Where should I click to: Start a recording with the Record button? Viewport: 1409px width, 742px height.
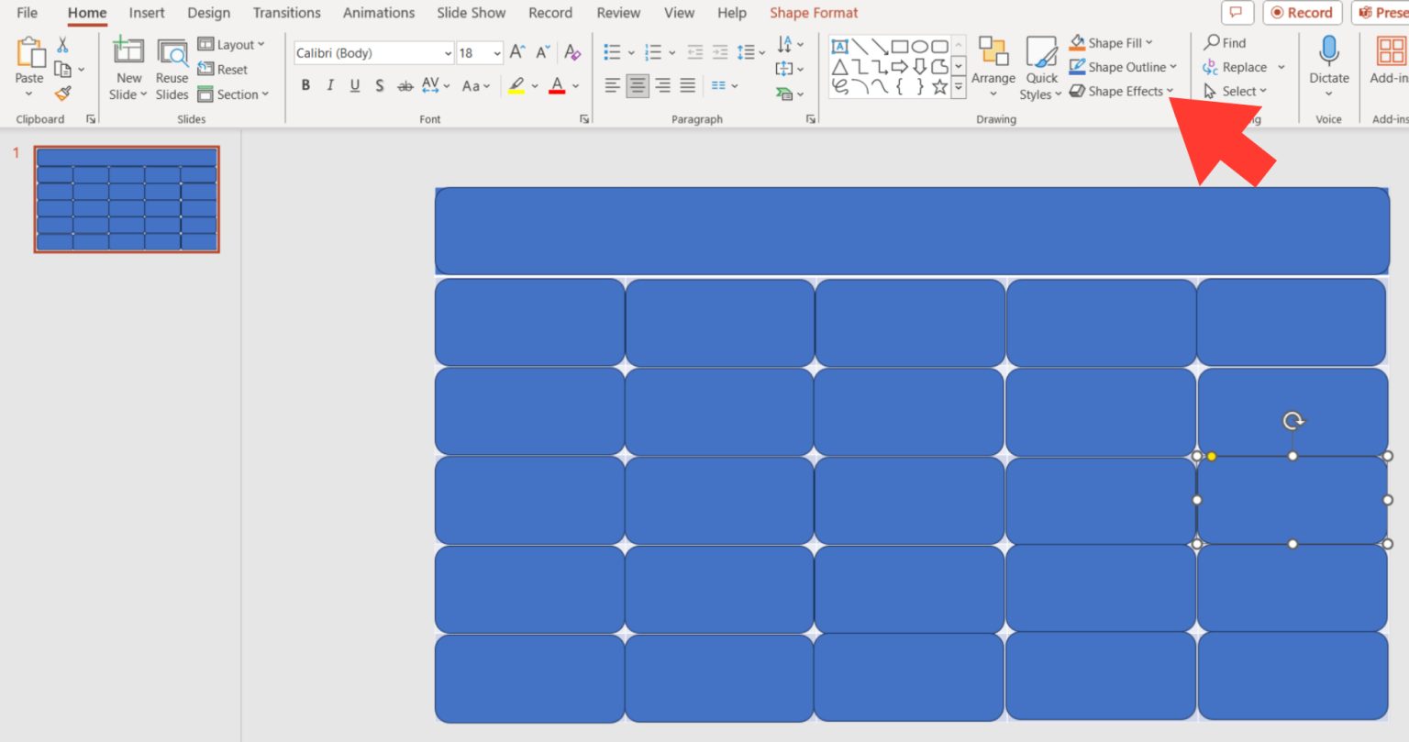click(x=1302, y=12)
